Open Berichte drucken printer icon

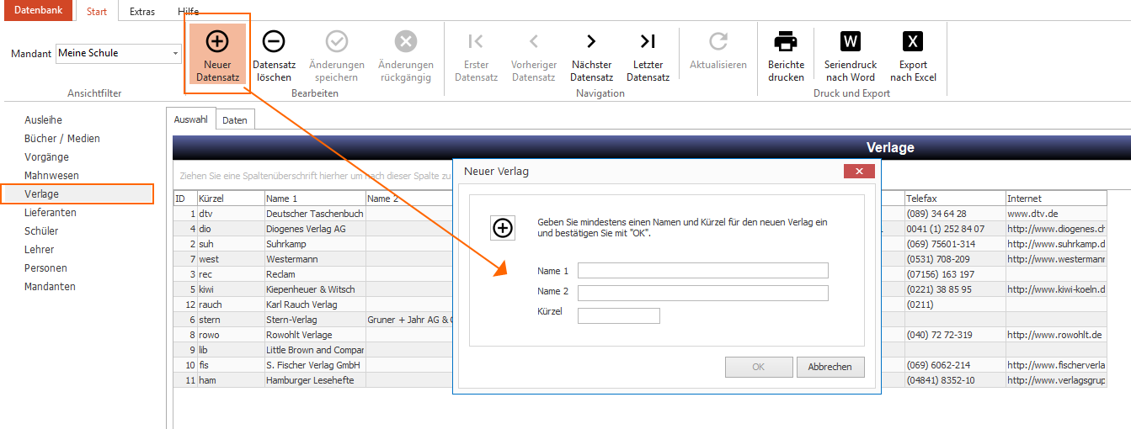tap(786, 41)
